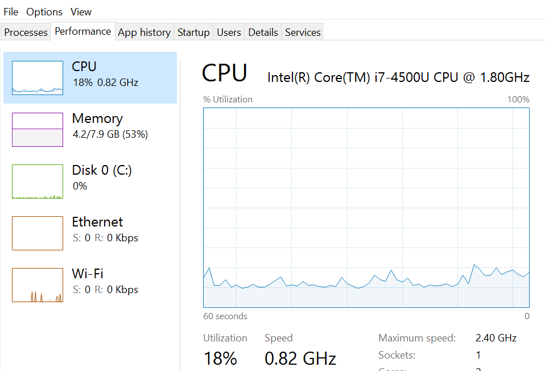Select the Memory label in sidebar
Viewport: 545px width, 371px height.
coord(97,118)
